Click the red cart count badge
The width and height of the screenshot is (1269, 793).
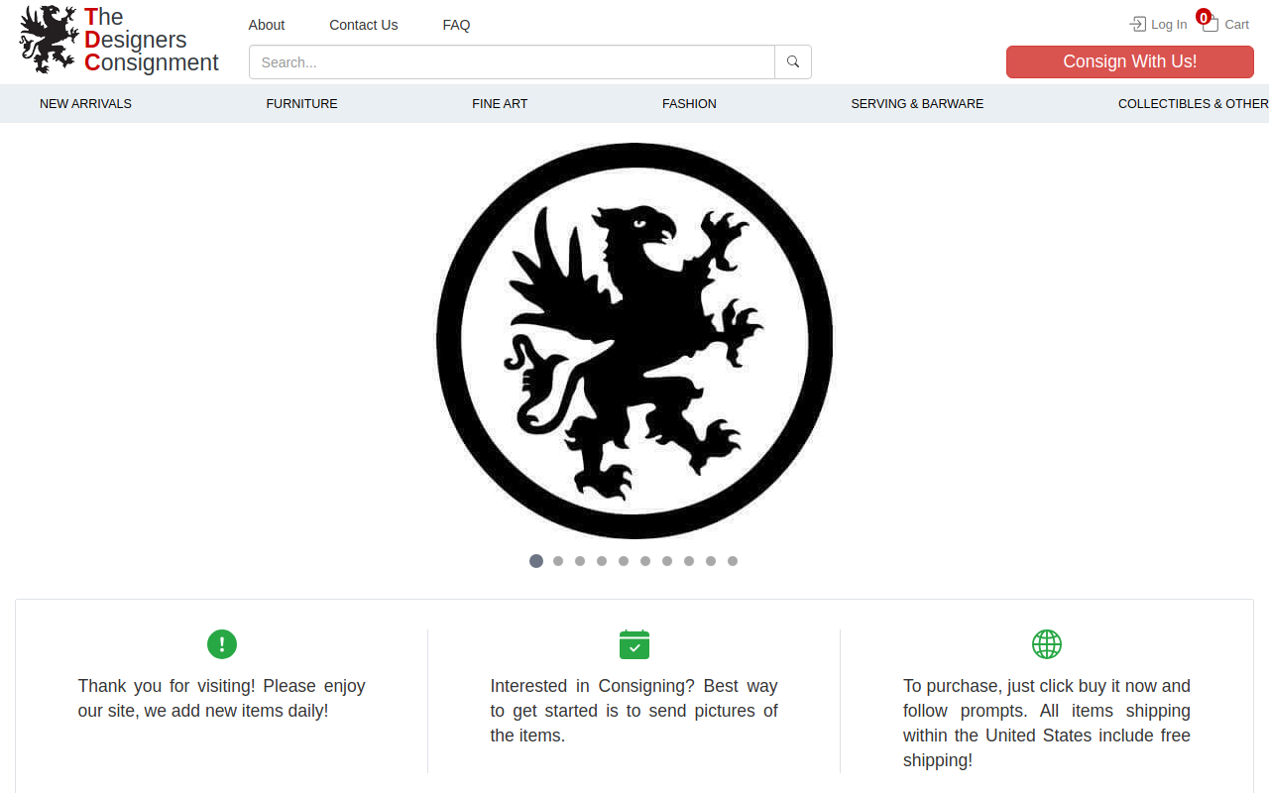pos(1204,17)
